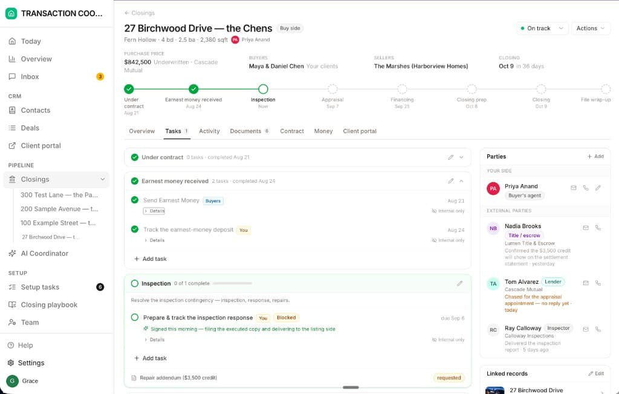Viewport: 619px width, 394px height.
Task: Switch to the Overview tab
Action: [x=141, y=131]
